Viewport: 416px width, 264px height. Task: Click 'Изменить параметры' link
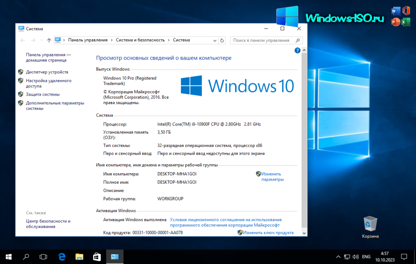273,177
